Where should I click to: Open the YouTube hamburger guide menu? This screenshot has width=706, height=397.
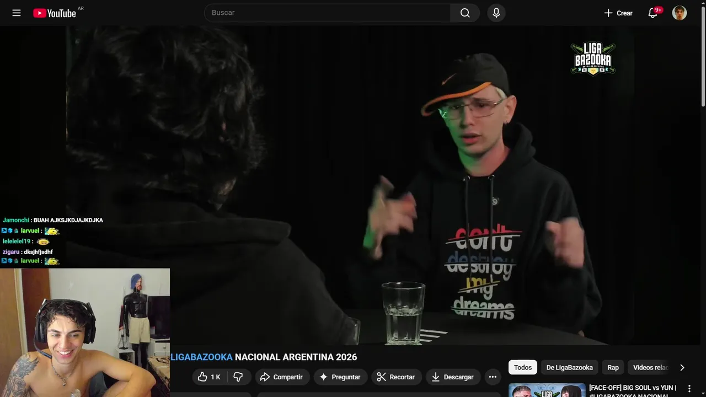click(x=17, y=13)
